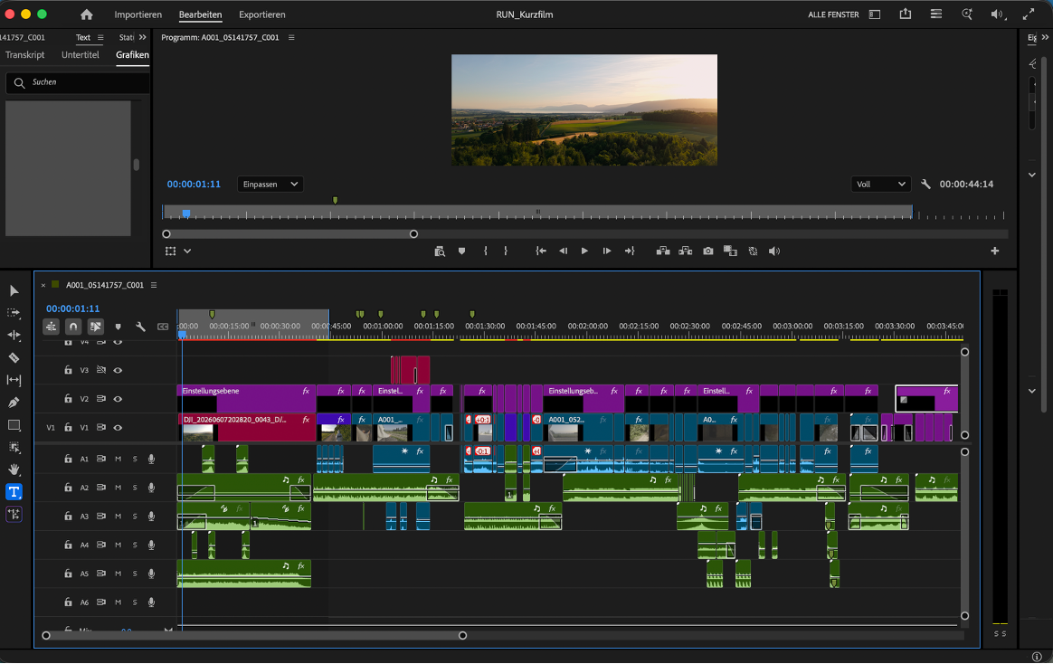Select the Type text tool
Viewport: 1053px width, 664px height.
pyautogui.click(x=14, y=492)
